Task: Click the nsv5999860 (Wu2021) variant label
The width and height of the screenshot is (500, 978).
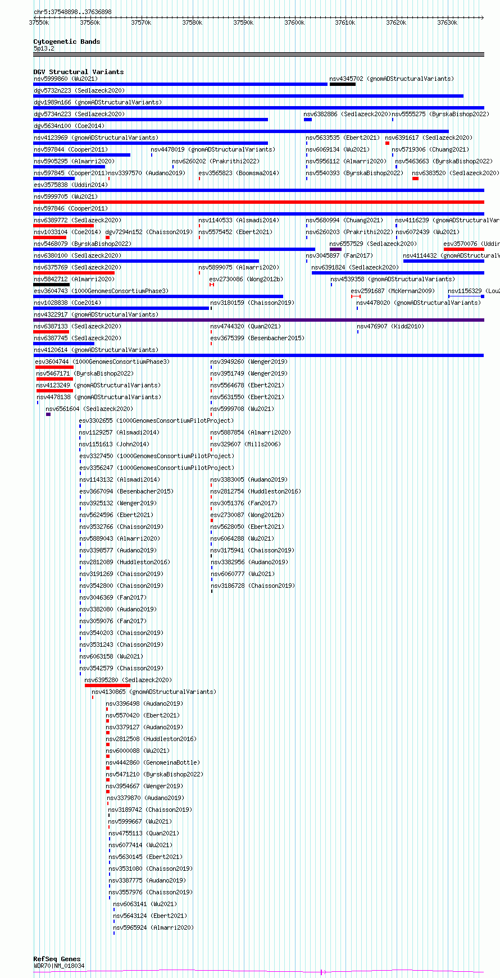Action: [x=65, y=79]
